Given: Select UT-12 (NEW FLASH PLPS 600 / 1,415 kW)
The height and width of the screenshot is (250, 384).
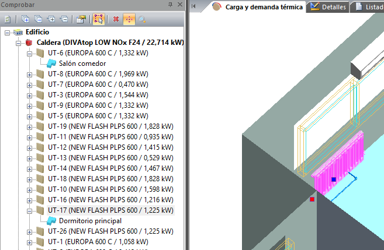Looking at the screenshot, I should [110, 147].
